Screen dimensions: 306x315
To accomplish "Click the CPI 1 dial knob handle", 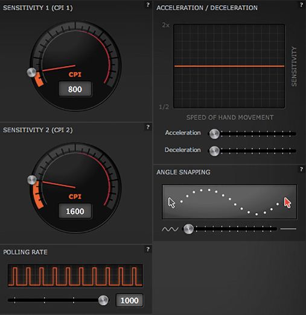I will pos(31,72).
